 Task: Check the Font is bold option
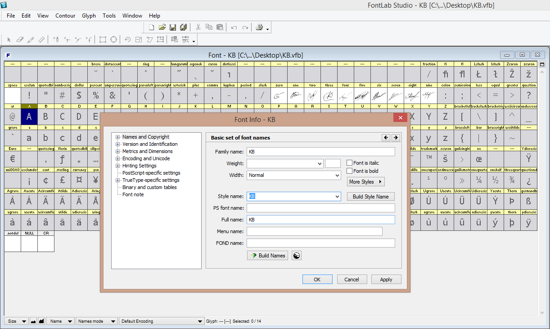point(350,171)
